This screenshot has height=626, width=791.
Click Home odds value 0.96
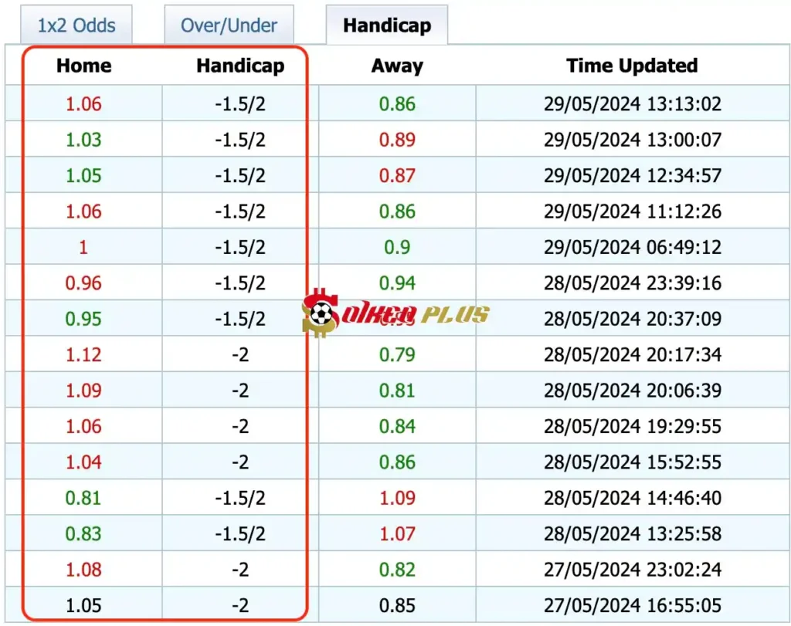tap(83, 283)
